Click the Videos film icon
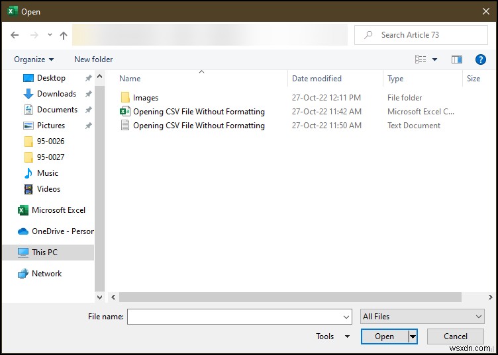 [28, 189]
